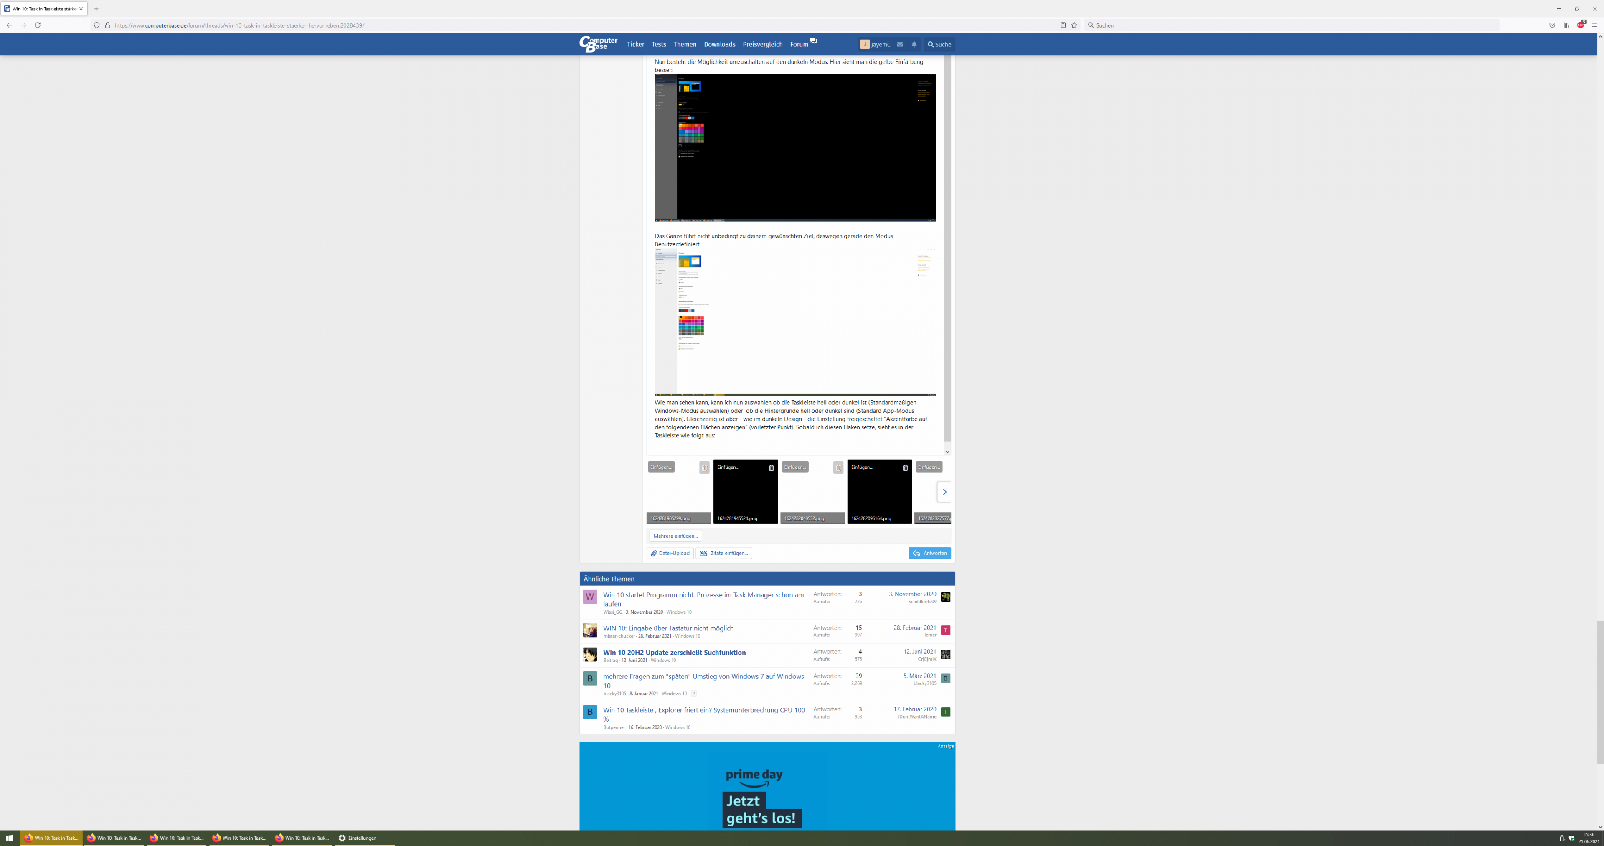
Task: Open the Adblock Plus extension icon
Action: pos(1580,25)
